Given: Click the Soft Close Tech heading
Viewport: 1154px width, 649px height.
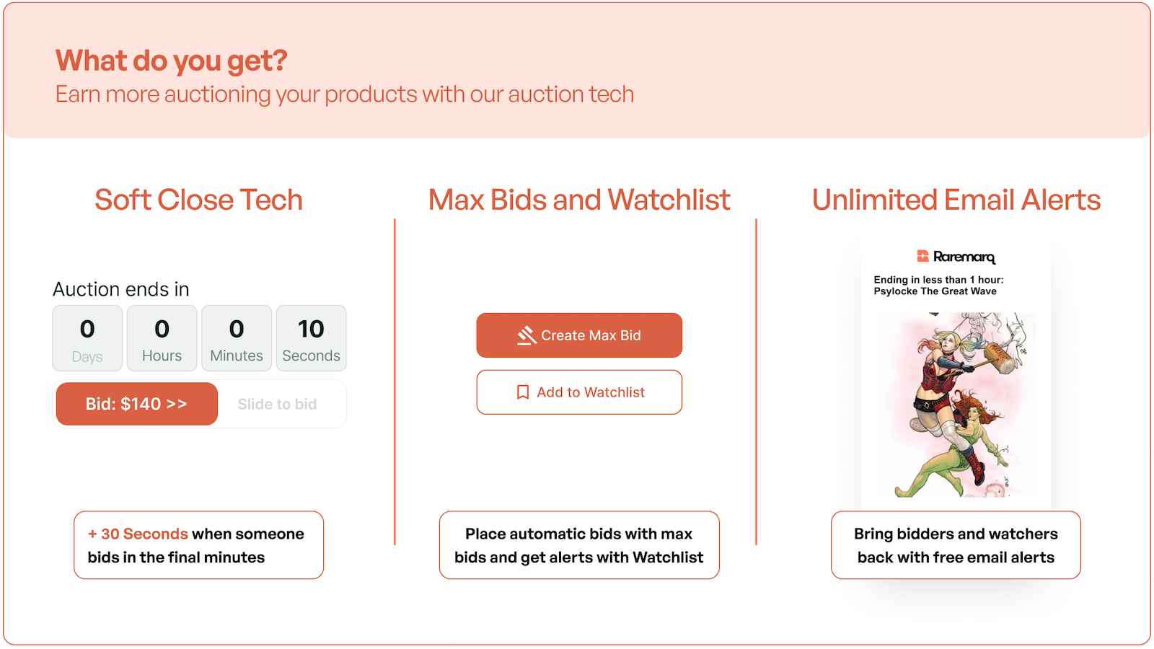Looking at the screenshot, I should [198, 200].
